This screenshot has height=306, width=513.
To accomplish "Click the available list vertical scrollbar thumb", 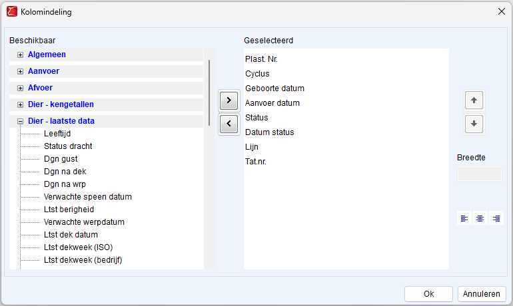I will click(x=209, y=92).
